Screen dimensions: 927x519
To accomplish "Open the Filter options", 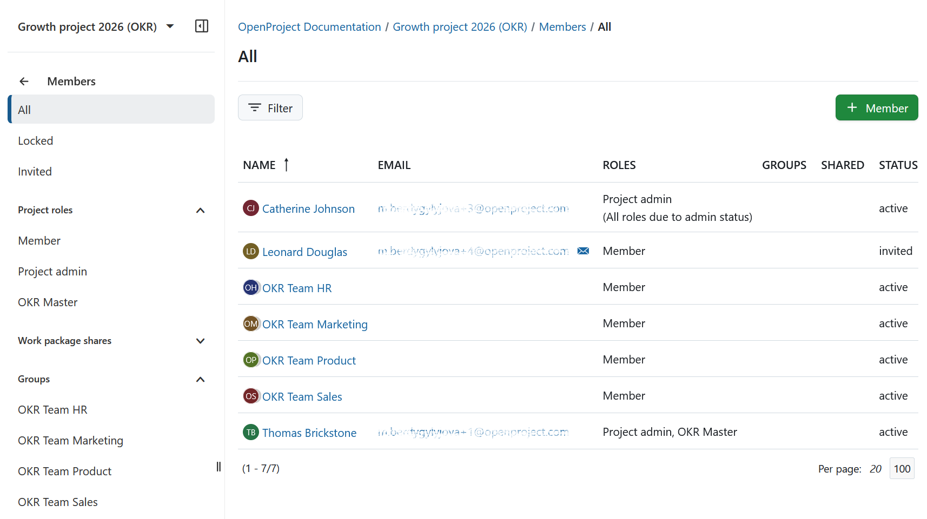I will (x=270, y=107).
